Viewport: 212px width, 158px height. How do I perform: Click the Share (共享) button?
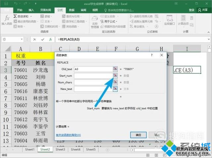pyautogui.click(x=203, y=10)
